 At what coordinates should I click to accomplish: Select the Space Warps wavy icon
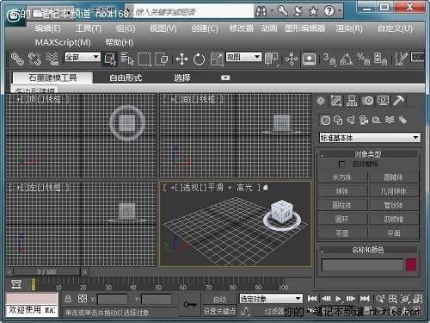point(390,120)
